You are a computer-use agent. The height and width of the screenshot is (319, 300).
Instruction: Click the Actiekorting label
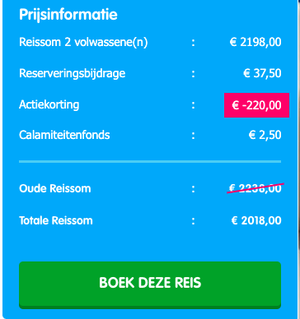point(49,104)
